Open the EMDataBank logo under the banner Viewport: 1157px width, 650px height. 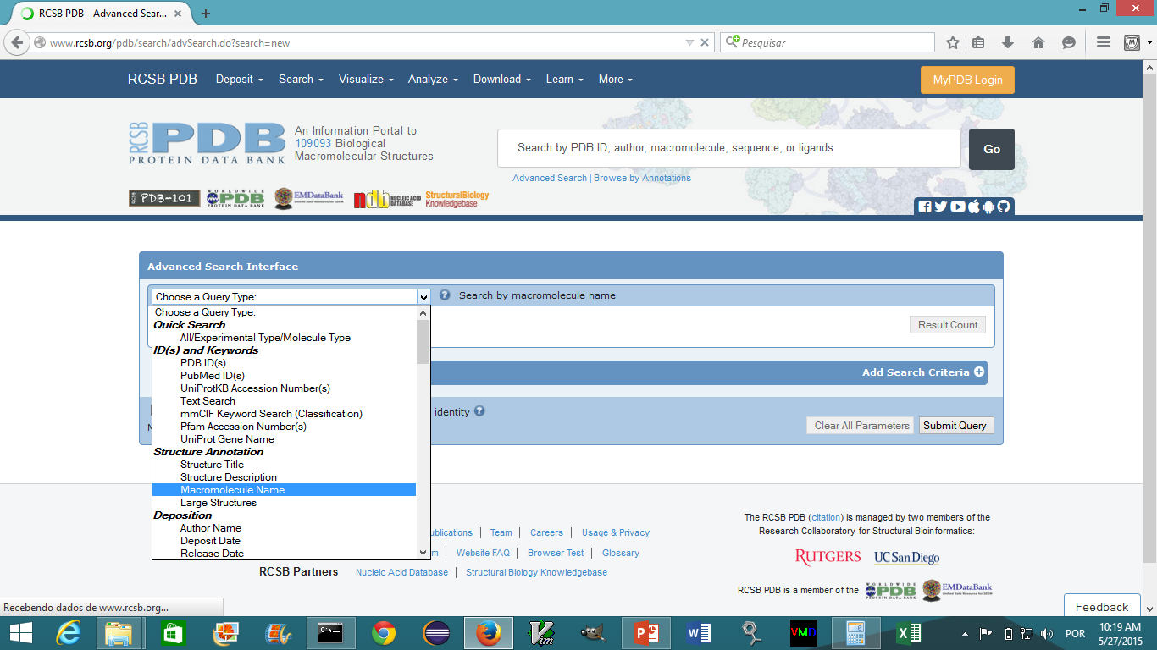(309, 199)
